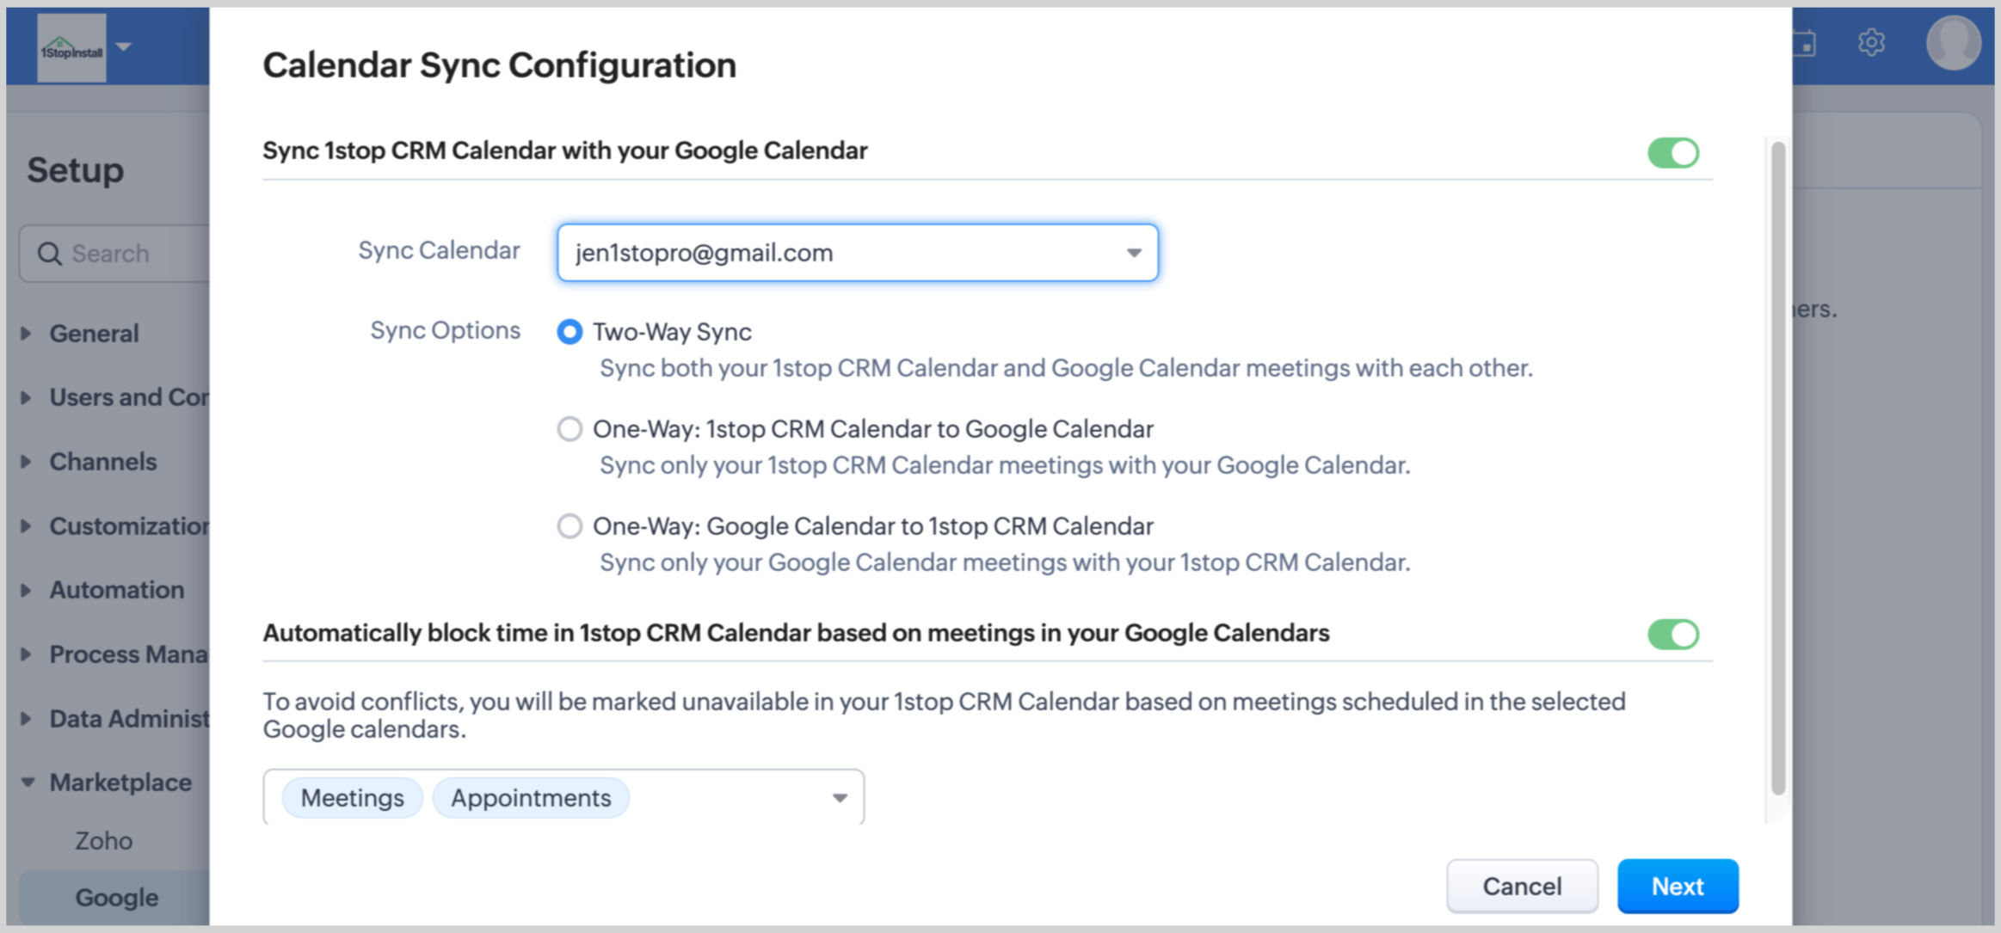Open the Google marketplace item
Image resolution: width=2001 pixels, height=933 pixels.
(117, 897)
